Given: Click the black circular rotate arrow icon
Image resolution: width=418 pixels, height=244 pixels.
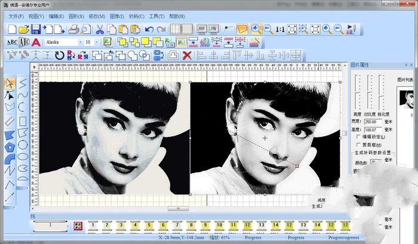Looking at the screenshot, I should coord(60,55).
